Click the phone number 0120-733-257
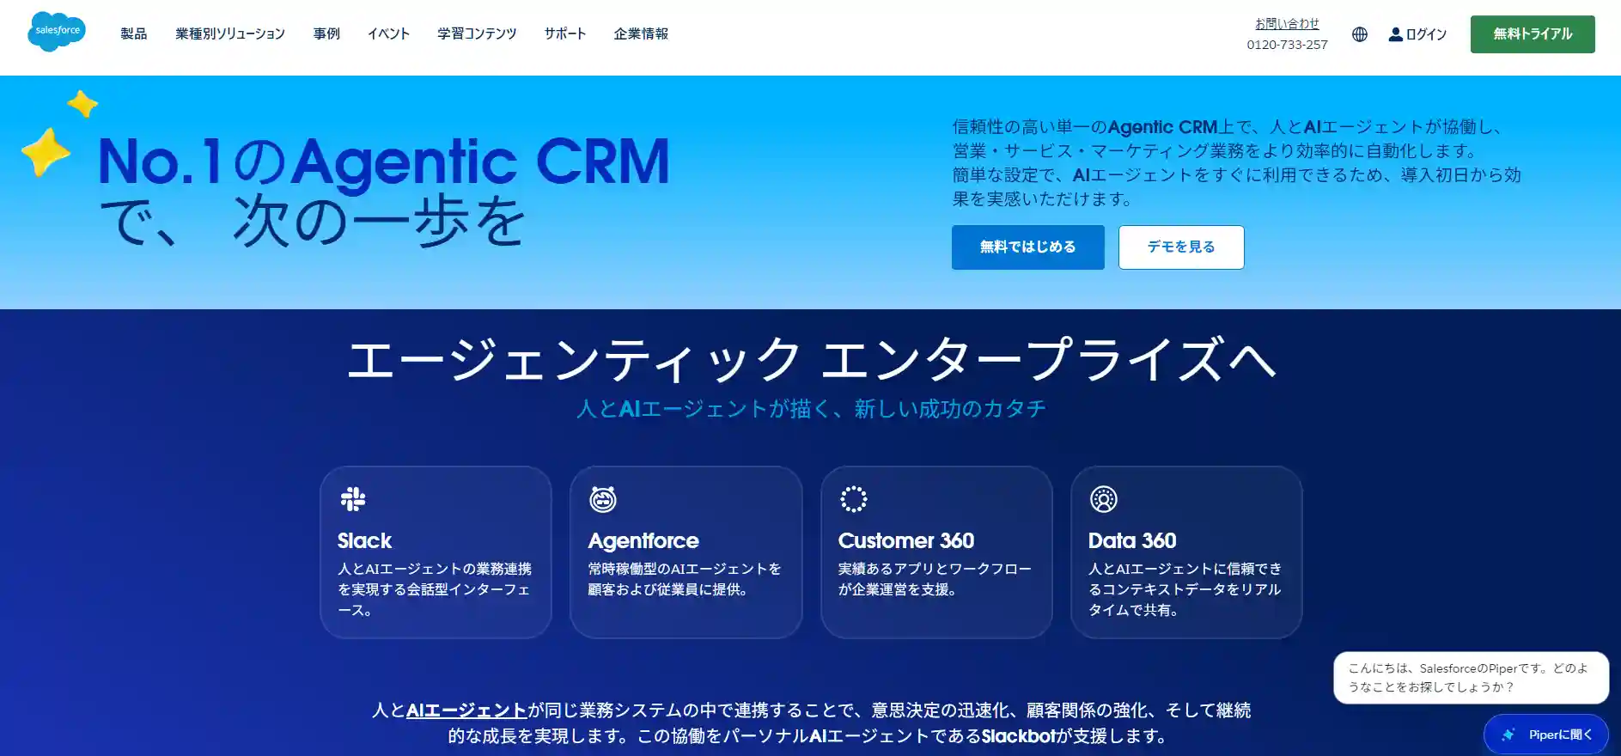 coord(1287,45)
